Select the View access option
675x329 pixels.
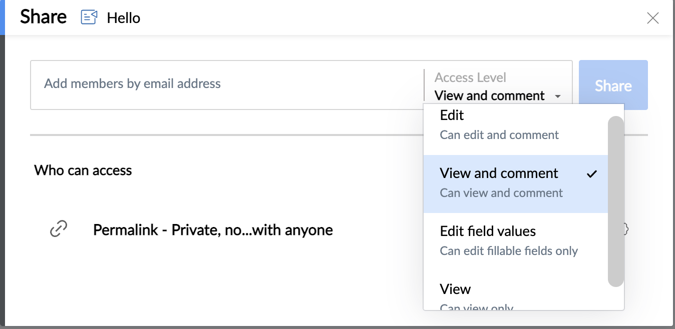click(x=515, y=295)
